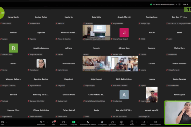Toggle Grabar recording
The width and height of the screenshot is (191, 127).
122,122
